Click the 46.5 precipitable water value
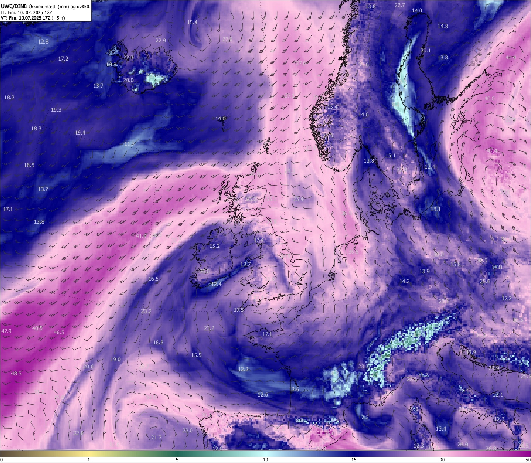 point(59,333)
